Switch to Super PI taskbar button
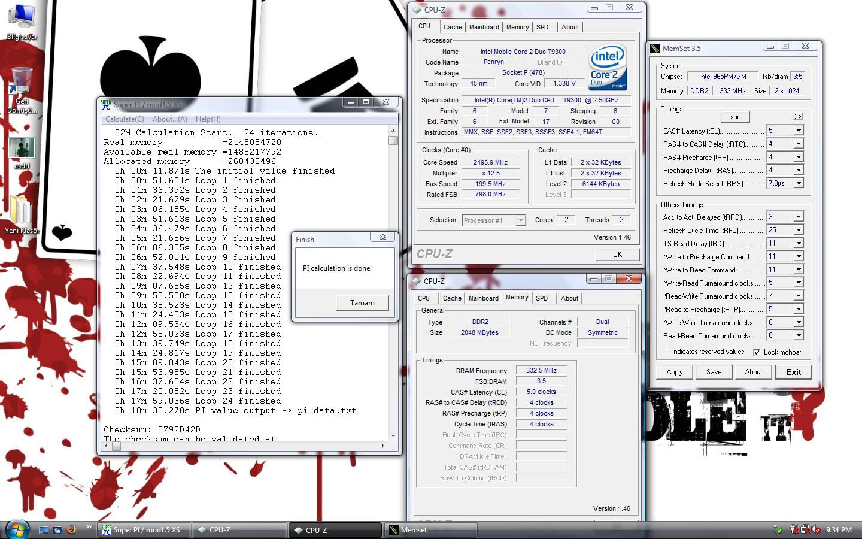The height and width of the screenshot is (539, 862). [144, 530]
